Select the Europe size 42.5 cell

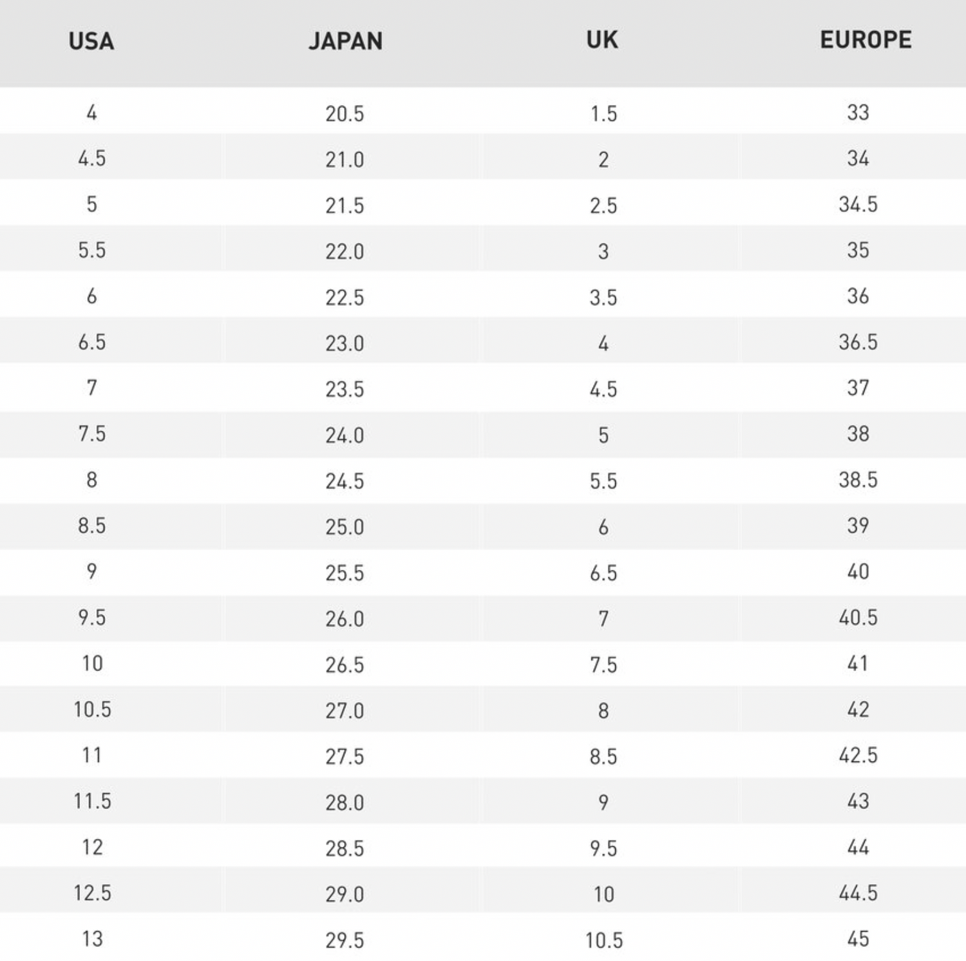(x=858, y=755)
